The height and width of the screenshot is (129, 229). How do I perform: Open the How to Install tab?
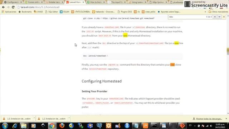tap(96, 2)
